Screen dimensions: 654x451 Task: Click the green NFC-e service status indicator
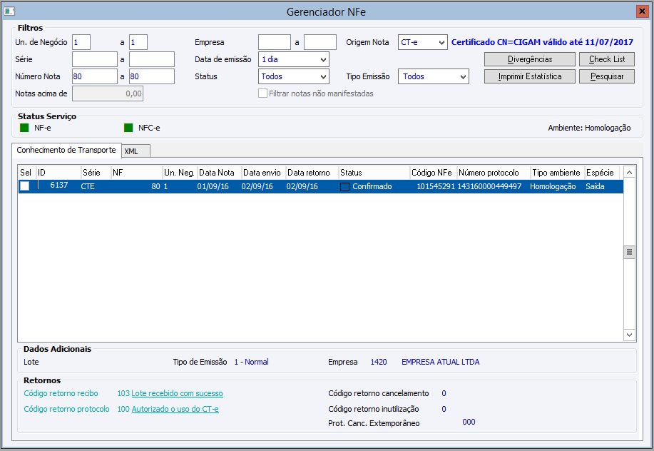(x=128, y=128)
